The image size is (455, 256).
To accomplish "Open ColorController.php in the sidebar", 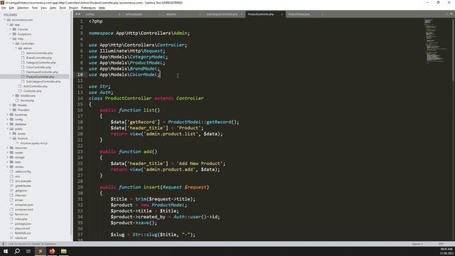I will click(38, 67).
